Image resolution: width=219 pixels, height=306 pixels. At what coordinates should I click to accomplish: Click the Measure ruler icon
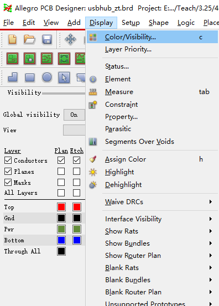pos(93,92)
